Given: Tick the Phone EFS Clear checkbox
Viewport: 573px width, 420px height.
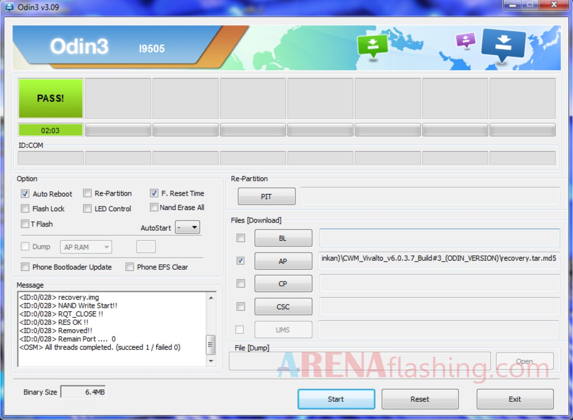Looking at the screenshot, I should coord(130,267).
